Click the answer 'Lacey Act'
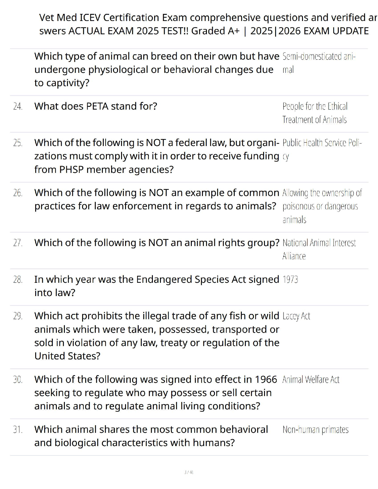Screen dimensions: 378x489 coord(296,316)
